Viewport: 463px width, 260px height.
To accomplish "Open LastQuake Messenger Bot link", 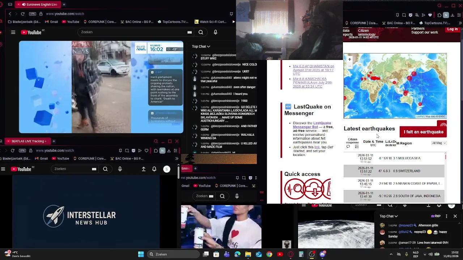I will 312,125.
